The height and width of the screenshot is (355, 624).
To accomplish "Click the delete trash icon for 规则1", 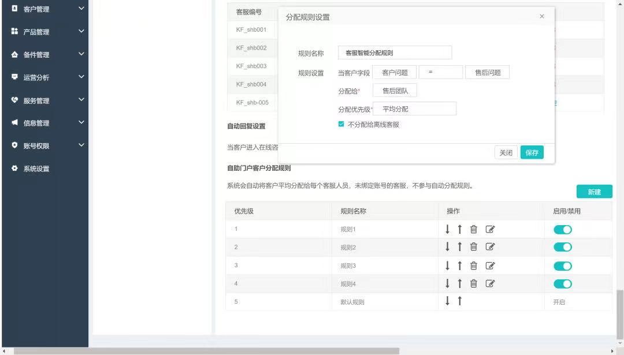I will (x=474, y=230).
